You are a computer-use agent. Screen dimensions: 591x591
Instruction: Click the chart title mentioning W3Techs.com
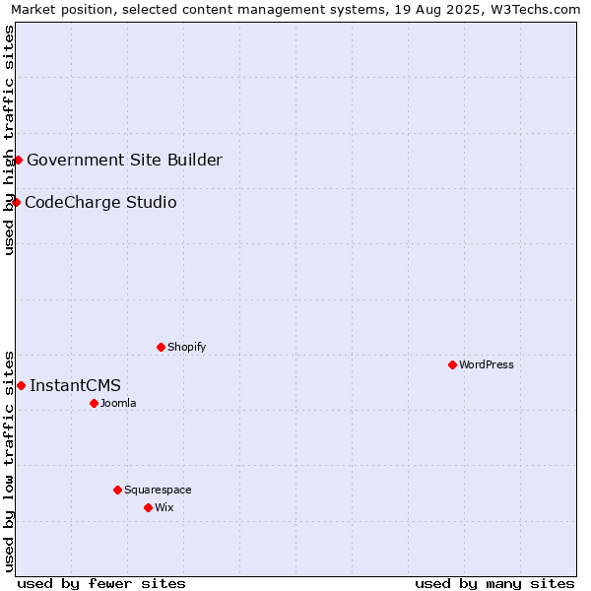pyautogui.click(x=295, y=9)
